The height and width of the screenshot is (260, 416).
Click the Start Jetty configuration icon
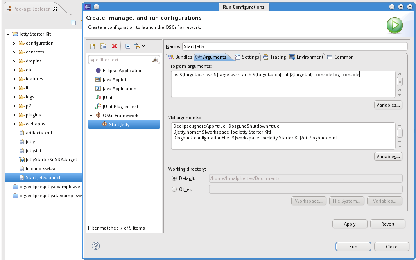tap(104, 124)
